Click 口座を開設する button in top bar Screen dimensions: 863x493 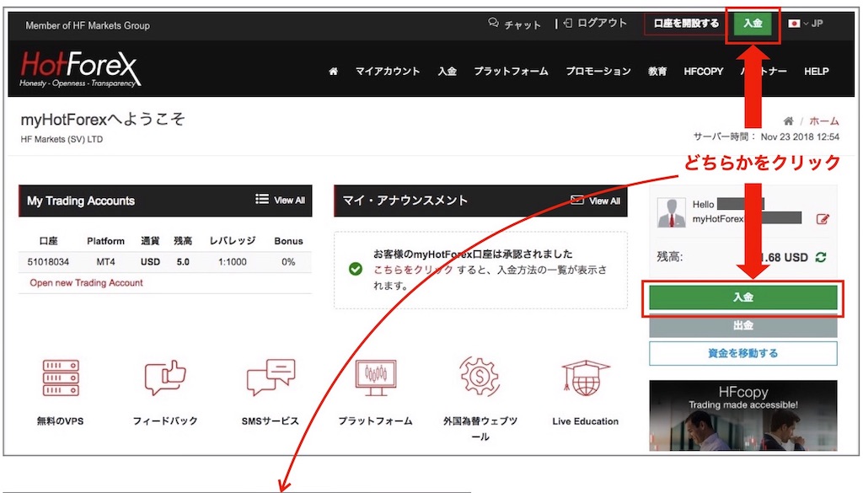[x=686, y=24]
